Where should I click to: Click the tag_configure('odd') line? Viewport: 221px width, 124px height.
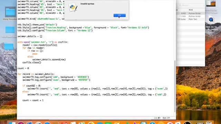56,77
